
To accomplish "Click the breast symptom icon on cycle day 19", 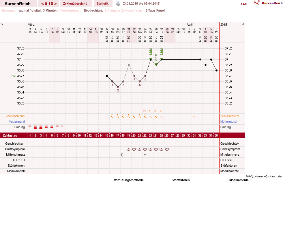I will (x=128, y=149).
